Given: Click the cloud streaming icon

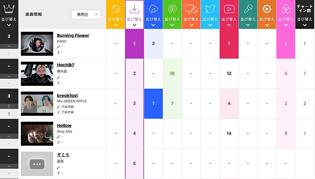Looking at the screenshot, I should [x=153, y=9].
